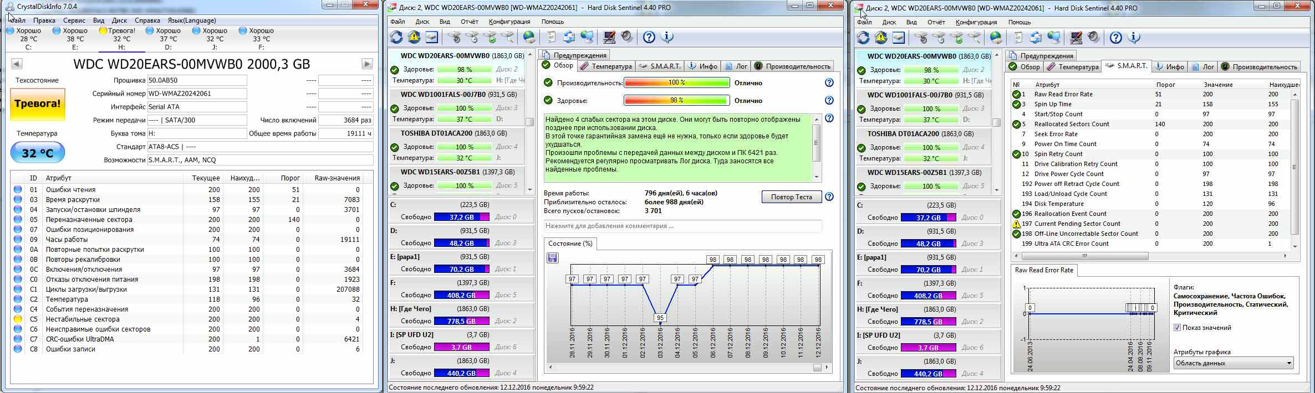Click serial number field WD-WMAZ20242061
The width and height of the screenshot is (1315, 393).
click(197, 94)
